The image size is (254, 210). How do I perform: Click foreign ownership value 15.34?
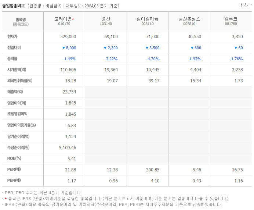196,81
